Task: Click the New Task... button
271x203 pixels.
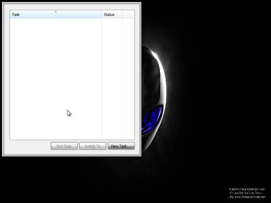Action: click(x=121, y=146)
